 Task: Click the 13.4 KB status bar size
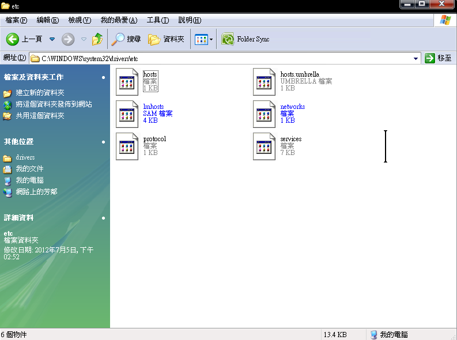click(x=335, y=335)
